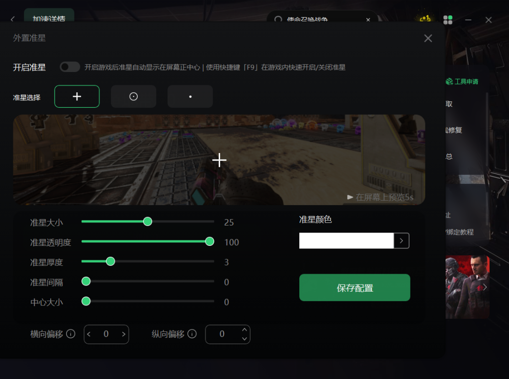This screenshot has height=379, width=509.
Task: Select the plus crosshair style
Action: [77, 96]
